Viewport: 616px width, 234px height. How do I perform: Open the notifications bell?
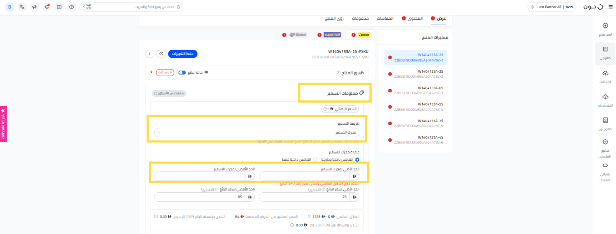[47, 7]
